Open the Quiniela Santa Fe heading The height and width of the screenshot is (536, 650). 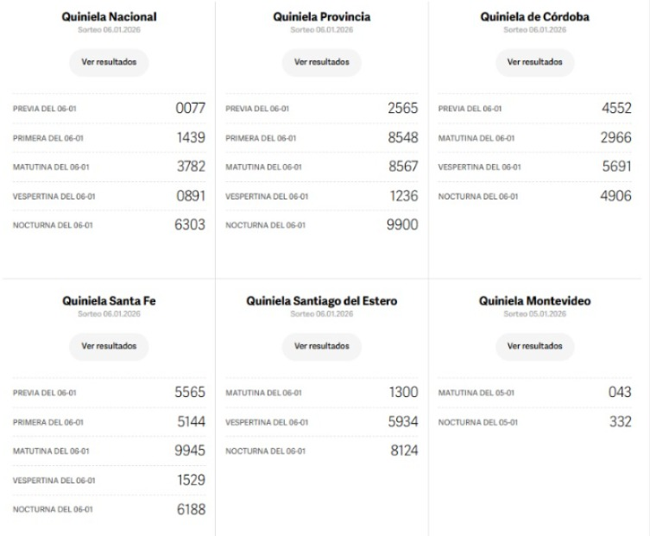pos(109,301)
